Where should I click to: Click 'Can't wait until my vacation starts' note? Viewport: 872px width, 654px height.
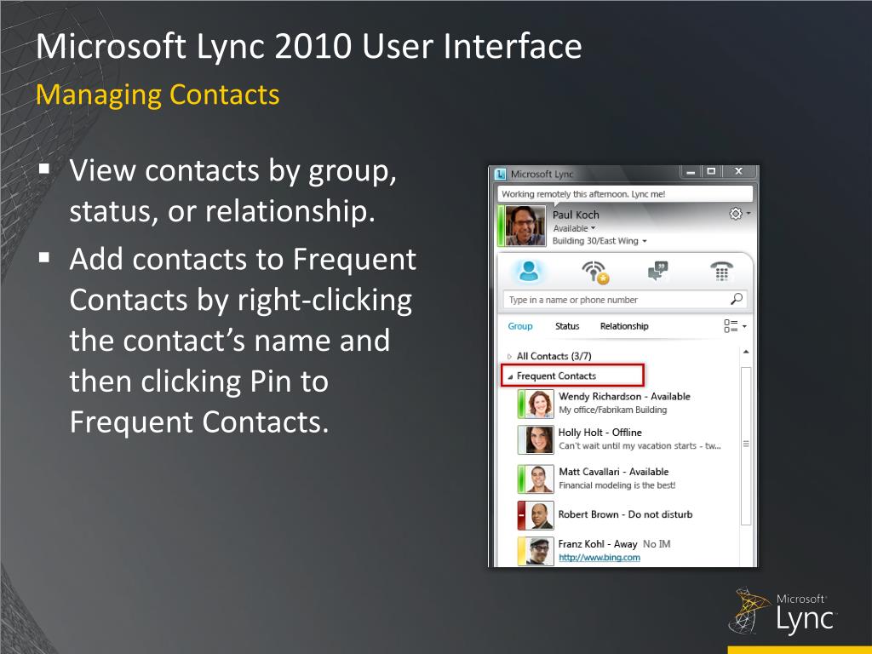[x=640, y=446]
